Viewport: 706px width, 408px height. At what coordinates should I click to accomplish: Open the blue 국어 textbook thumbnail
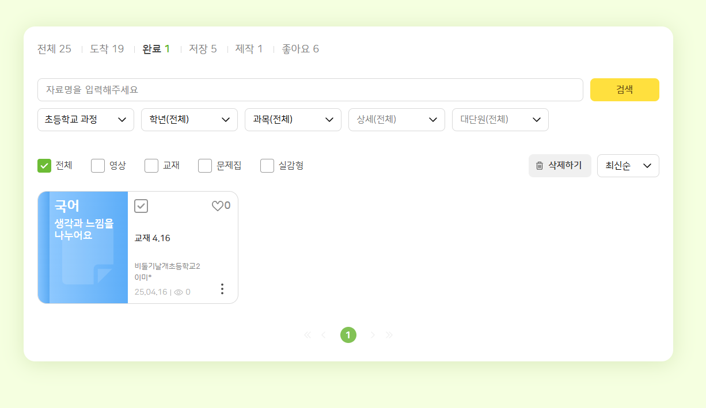click(83, 247)
